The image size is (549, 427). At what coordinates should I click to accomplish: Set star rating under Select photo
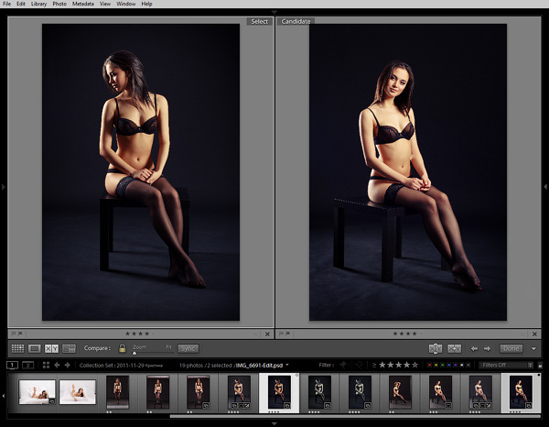pyautogui.click(x=139, y=334)
